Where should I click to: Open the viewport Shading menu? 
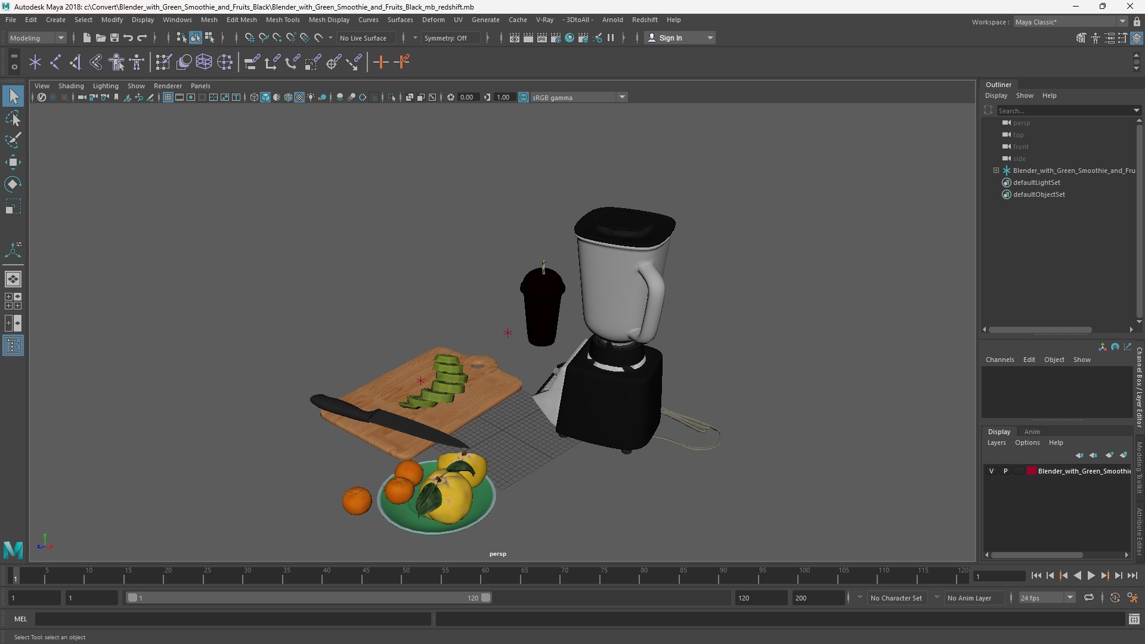click(71, 86)
